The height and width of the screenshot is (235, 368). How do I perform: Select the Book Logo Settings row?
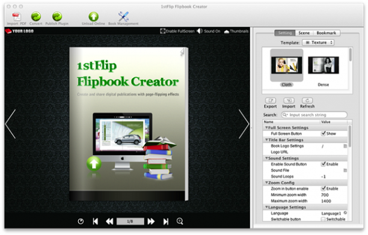point(305,146)
